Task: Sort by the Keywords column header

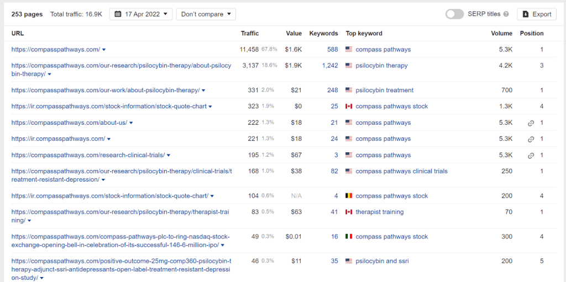Action: pyautogui.click(x=323, y=33)
